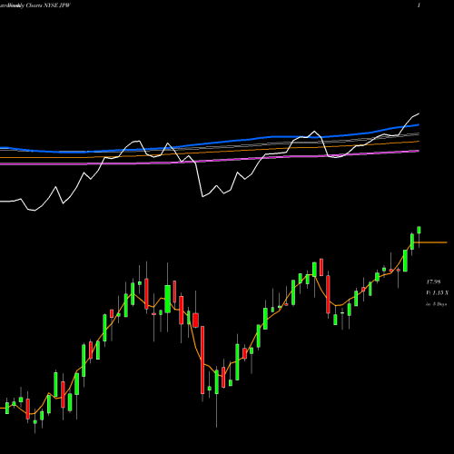The width and height of the screenshot is (454, 454).
Task: Click the 'in 5 Days' label
Action: point(437,304)
